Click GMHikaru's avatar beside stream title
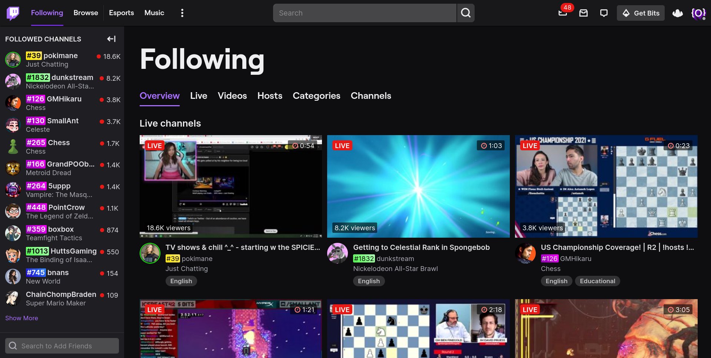 (x=525, y=253)
